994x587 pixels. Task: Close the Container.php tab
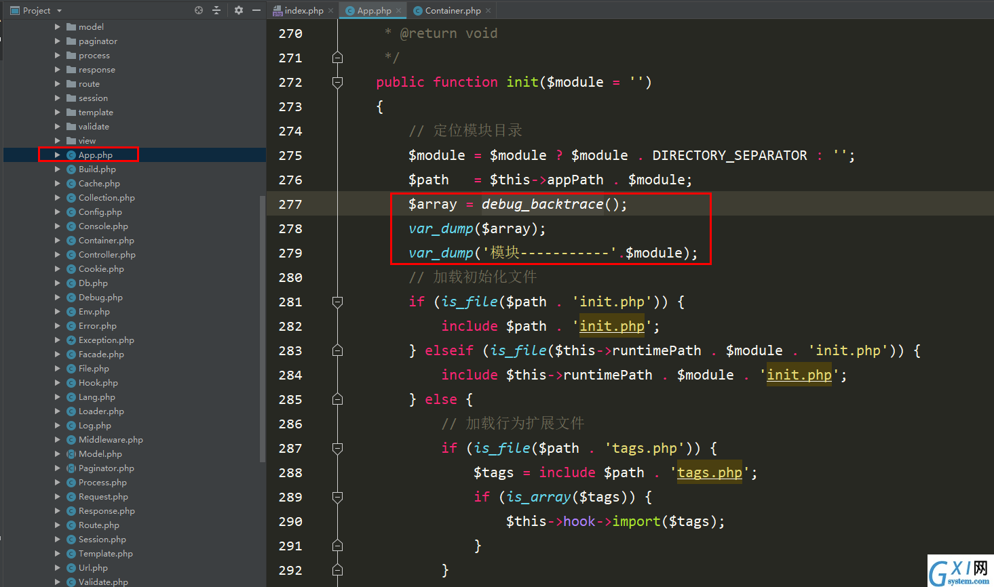point(488,11)
